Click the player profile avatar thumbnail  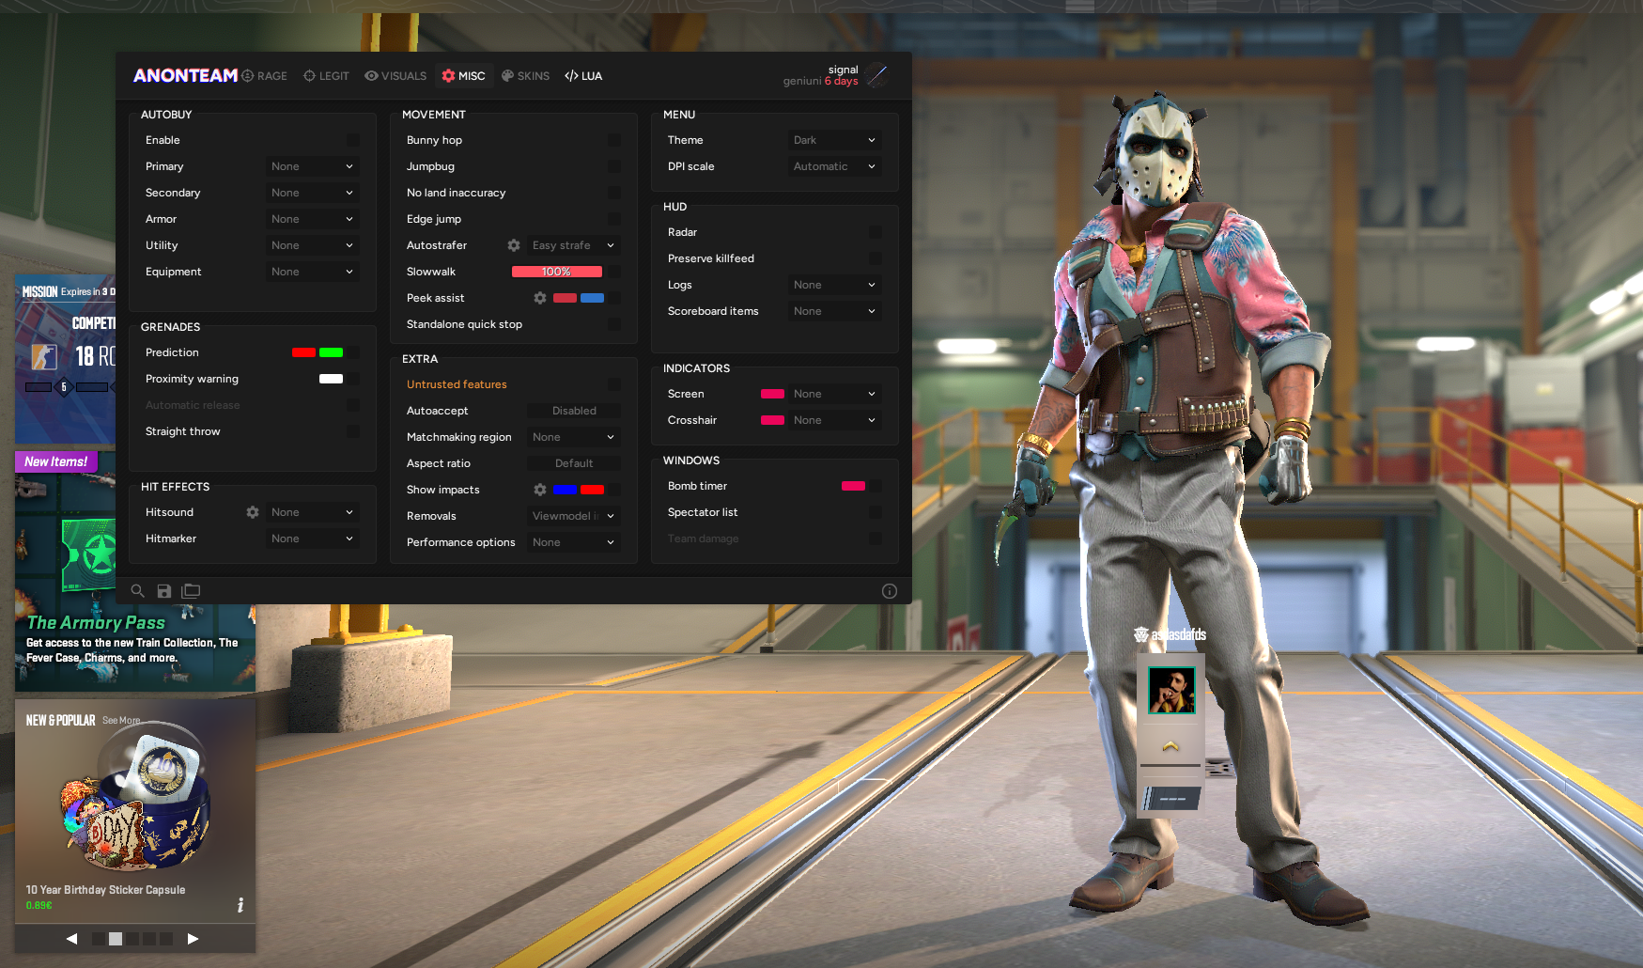[x=1171, y=690]
